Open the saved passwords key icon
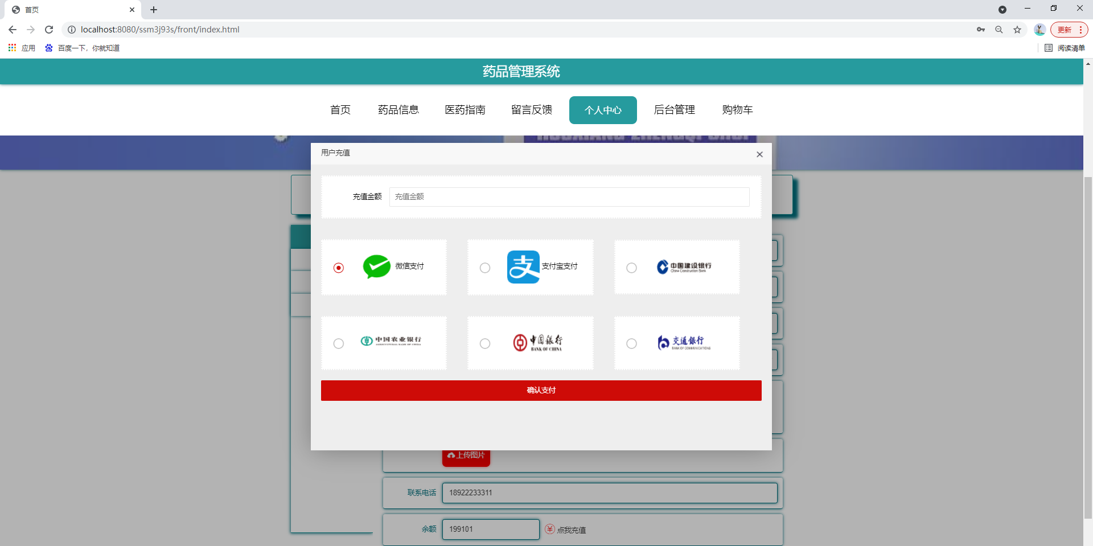Viewport: 1093px width, 546px height. tap(981, 30)
